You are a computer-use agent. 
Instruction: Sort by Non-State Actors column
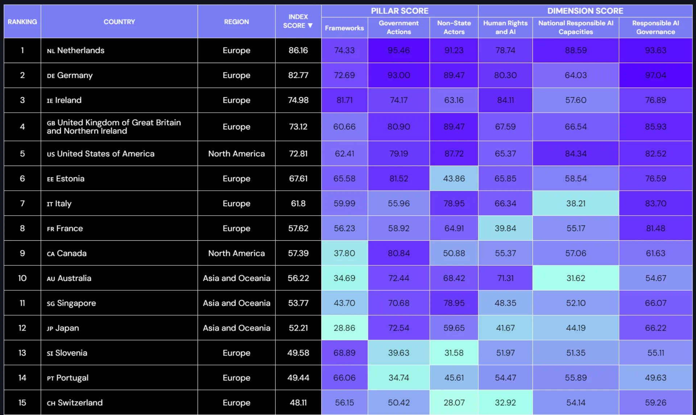454,28
